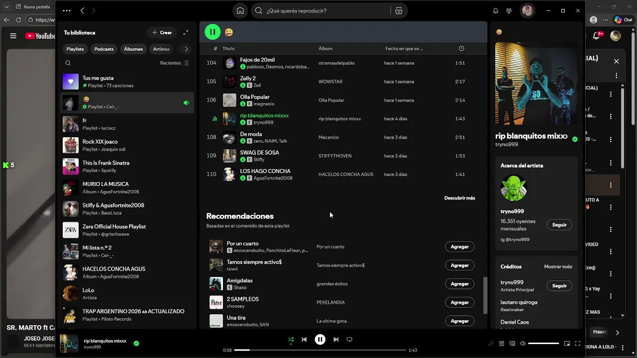This screenshot has height=358, width=637.
Task: Toggle saved state of Olla Popular
Action: [x=243, y=104]
